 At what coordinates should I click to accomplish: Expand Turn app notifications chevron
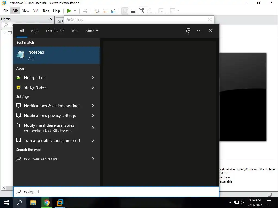[93, 140]
